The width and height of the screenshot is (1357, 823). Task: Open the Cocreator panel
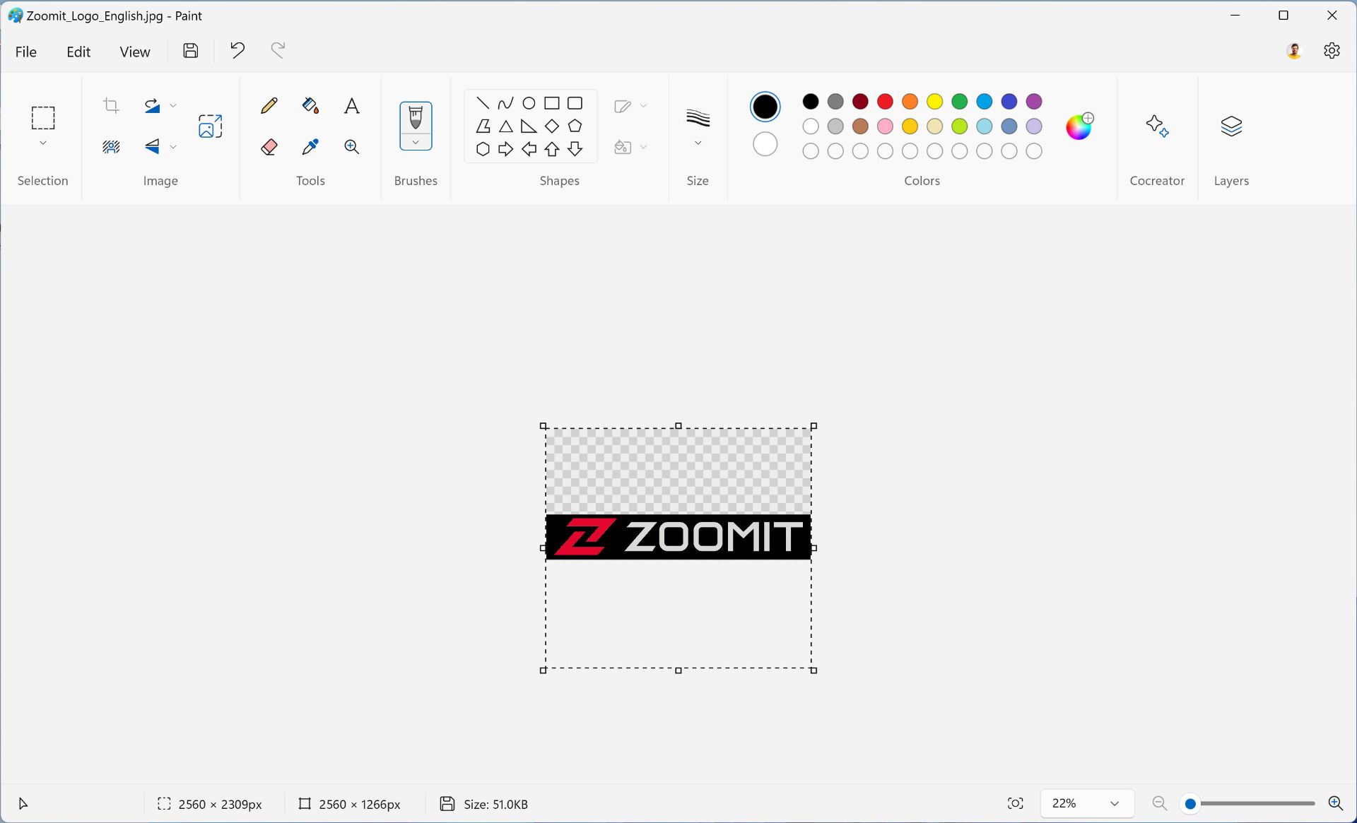pos(1157,126)
